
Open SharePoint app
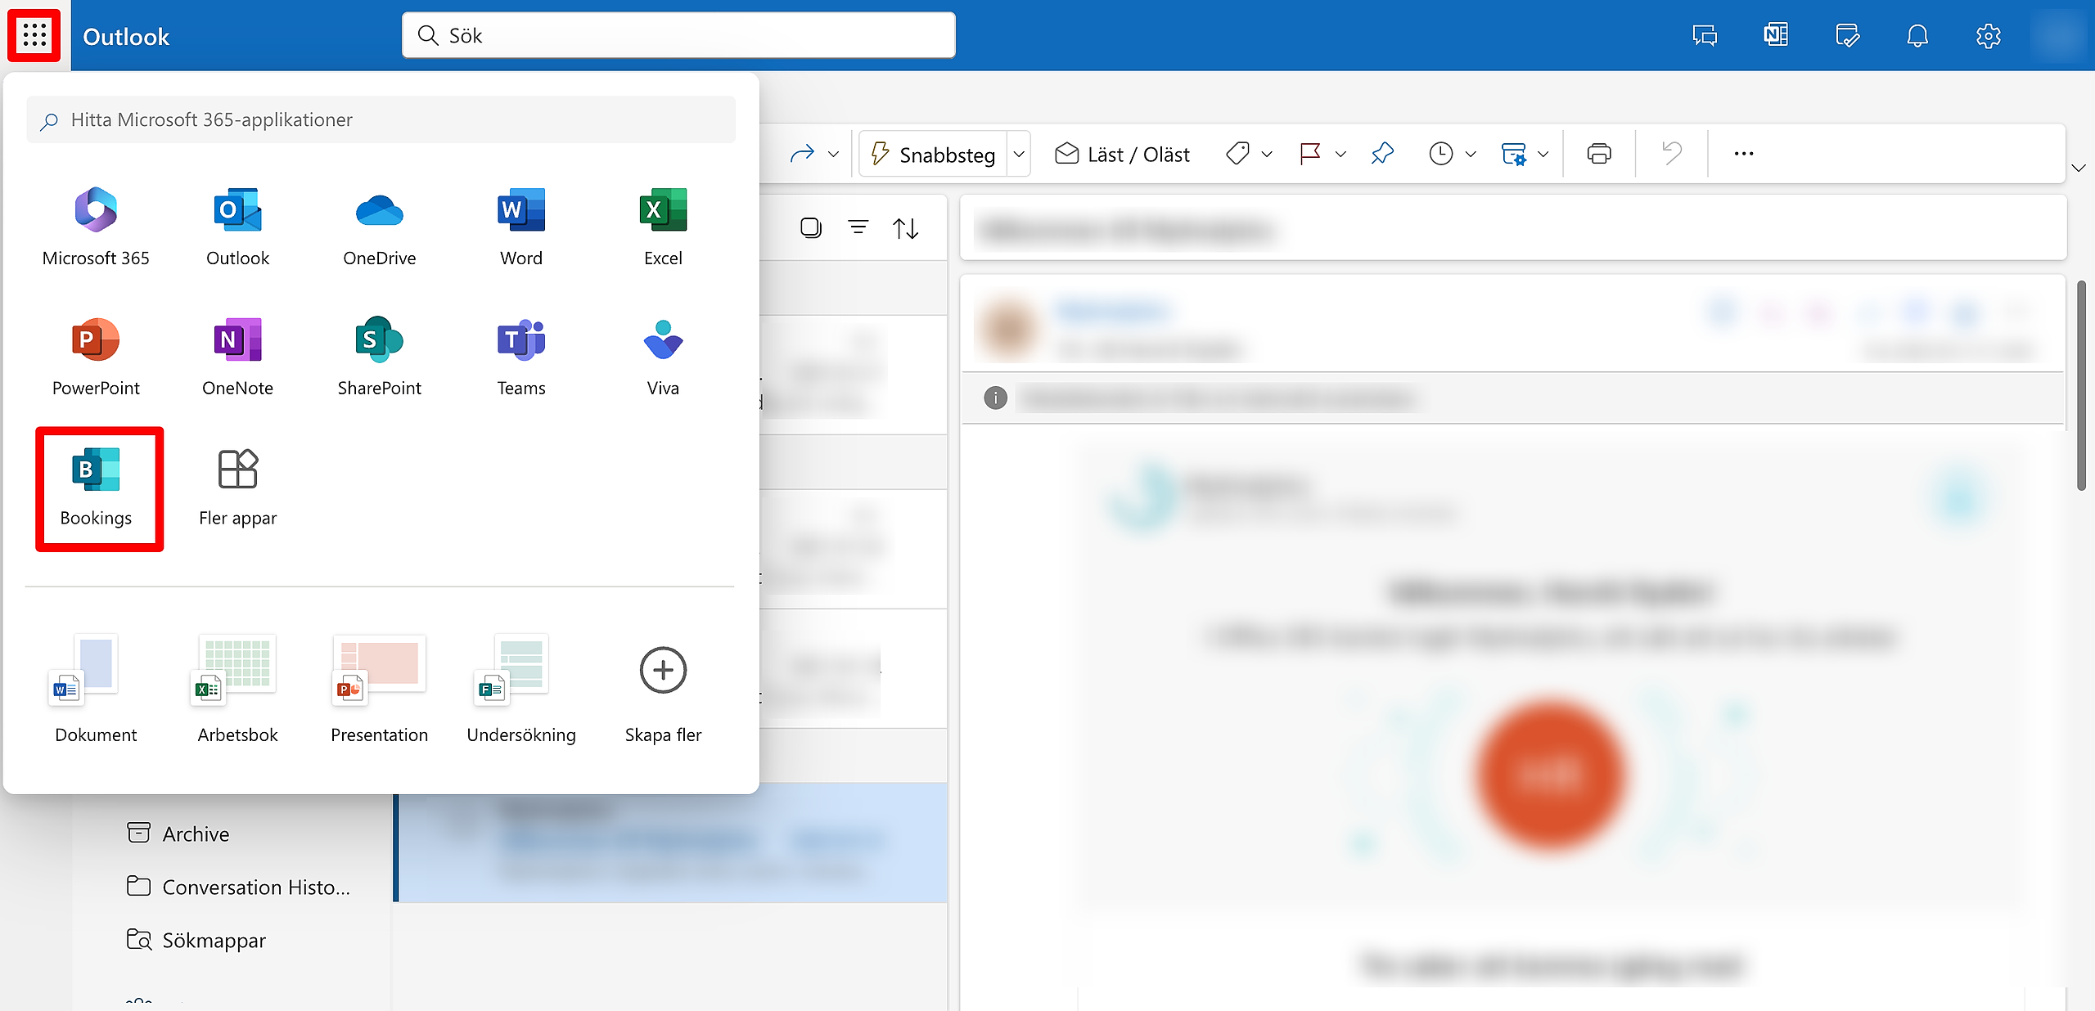(380, 357)
